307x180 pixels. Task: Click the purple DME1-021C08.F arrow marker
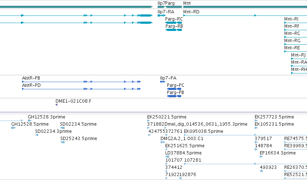click(x=56, y=105)
